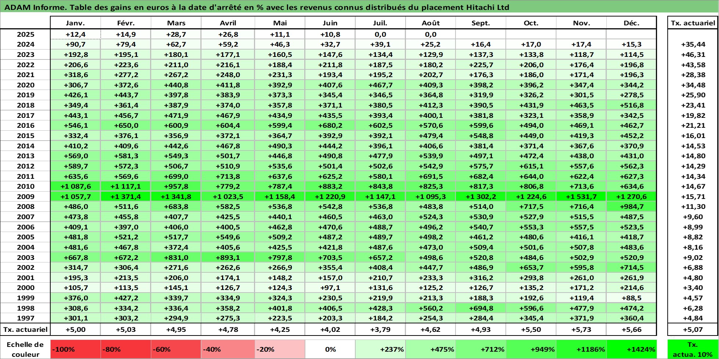The width and height of the screenshot is (719, 359).
Task: Click the cell value +467,7
Action: coord(380,85)
